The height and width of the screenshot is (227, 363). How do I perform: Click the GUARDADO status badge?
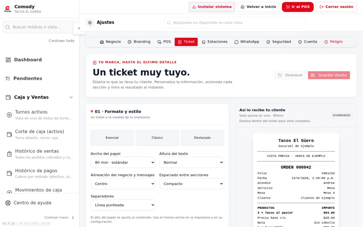tap(342, 115)
